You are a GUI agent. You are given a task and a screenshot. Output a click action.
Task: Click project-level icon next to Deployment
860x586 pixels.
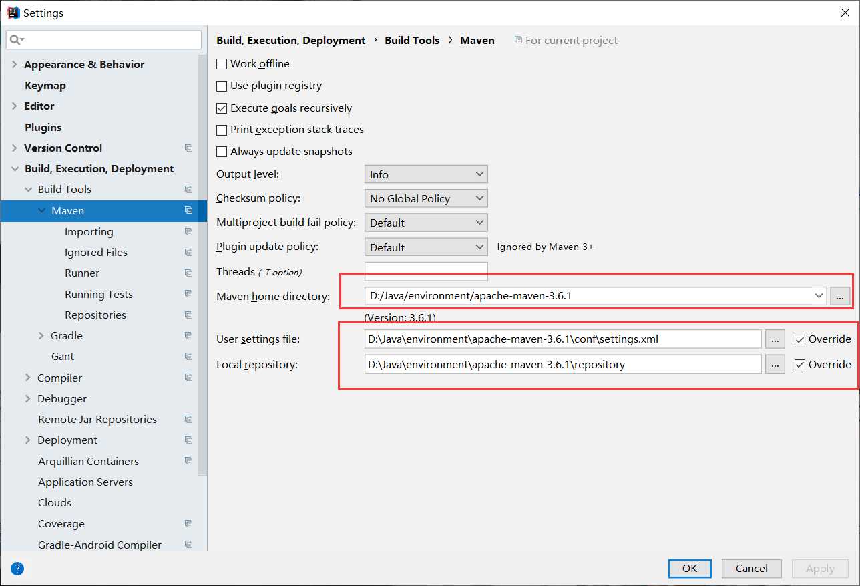tap(188, 440)
